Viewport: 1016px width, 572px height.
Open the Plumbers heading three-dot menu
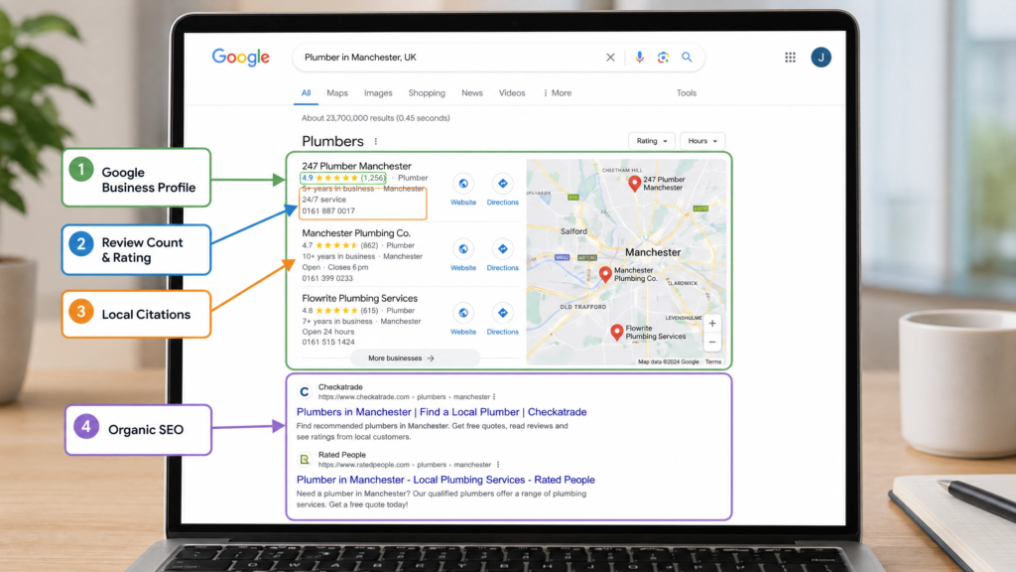pos(376,141)
